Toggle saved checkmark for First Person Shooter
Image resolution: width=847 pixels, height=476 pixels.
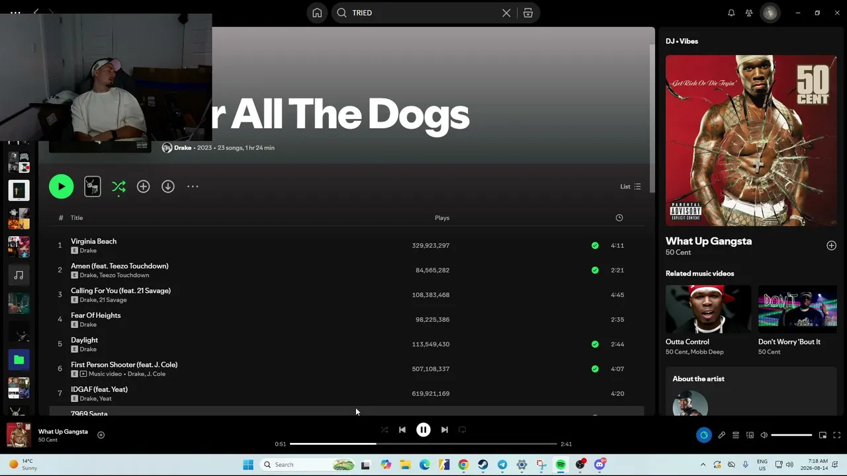pos(595,369)
